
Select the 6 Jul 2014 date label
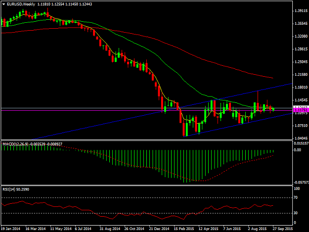tap(83, 229)
